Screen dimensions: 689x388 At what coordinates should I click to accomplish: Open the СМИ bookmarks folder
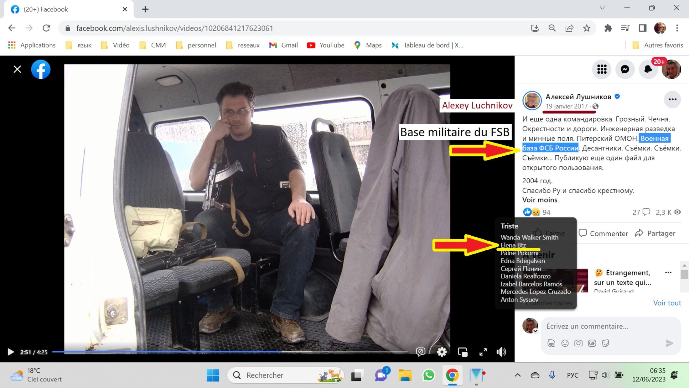point(153,45)
